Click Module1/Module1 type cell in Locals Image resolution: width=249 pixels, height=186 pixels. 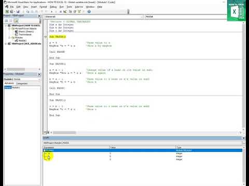click(x=184, y=150)
